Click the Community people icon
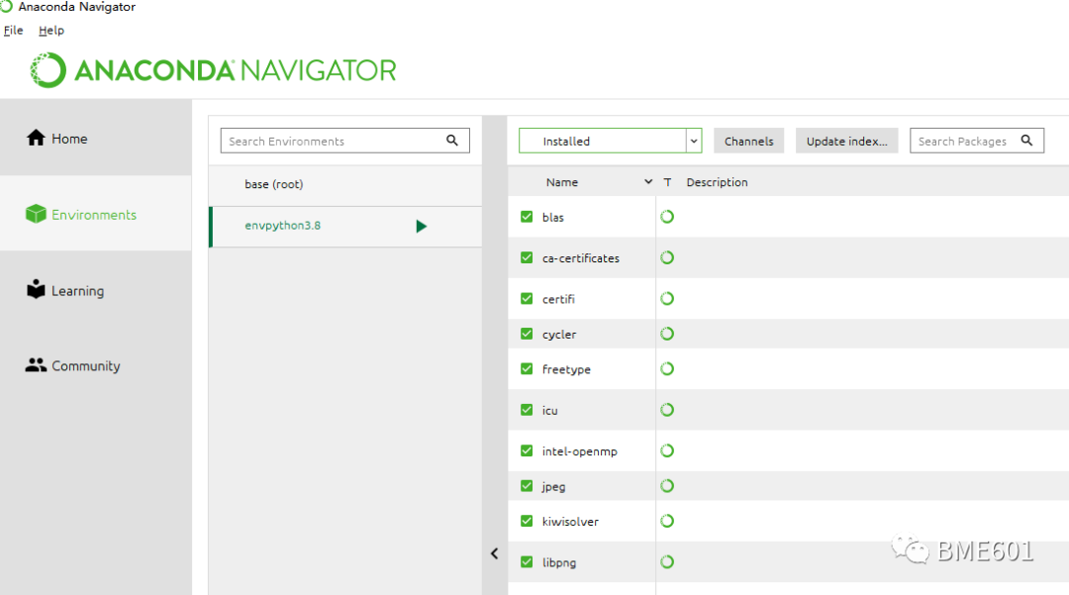Screen dimensions: 1069x595 (36, 365)
